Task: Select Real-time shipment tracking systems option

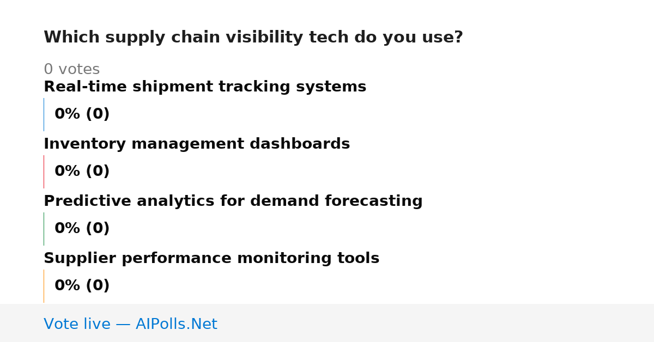Action: [205, 87]
